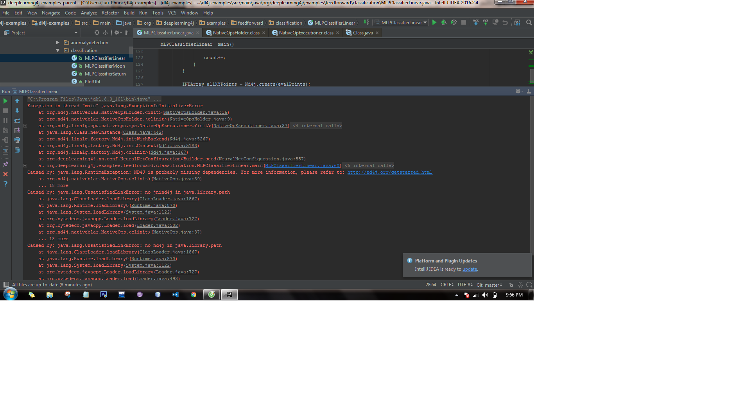Collapse the classification folder

pos(58,50)
